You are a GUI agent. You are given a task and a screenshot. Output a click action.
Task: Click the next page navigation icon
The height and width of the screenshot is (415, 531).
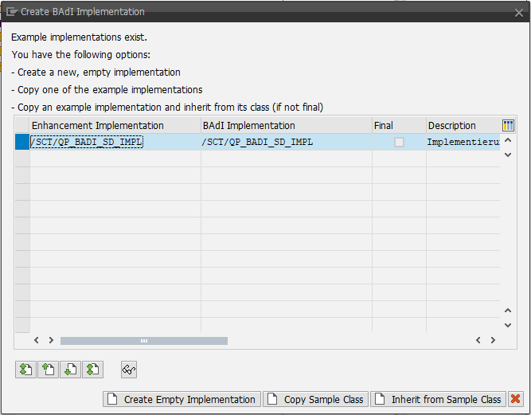coord(71,369)
